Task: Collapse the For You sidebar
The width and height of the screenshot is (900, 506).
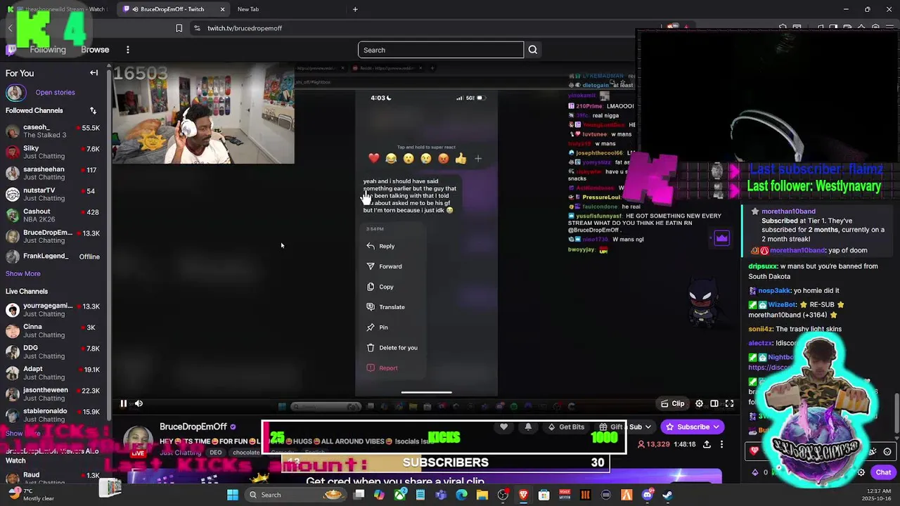Action: [x=94, y=73]
